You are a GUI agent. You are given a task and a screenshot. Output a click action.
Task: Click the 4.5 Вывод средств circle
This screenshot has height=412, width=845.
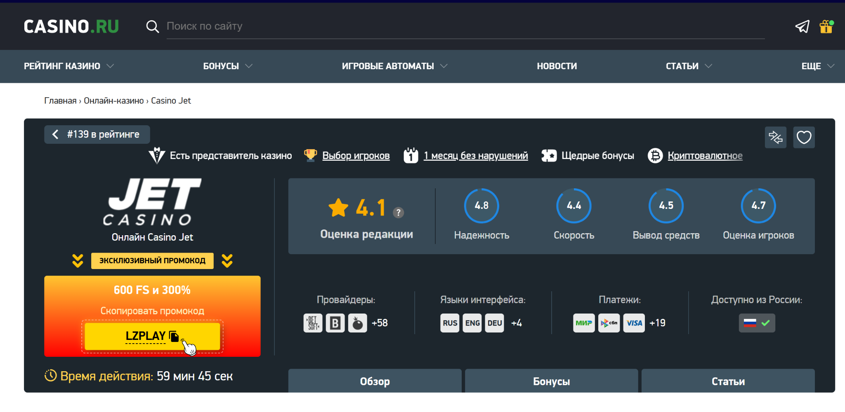[666, 206]
